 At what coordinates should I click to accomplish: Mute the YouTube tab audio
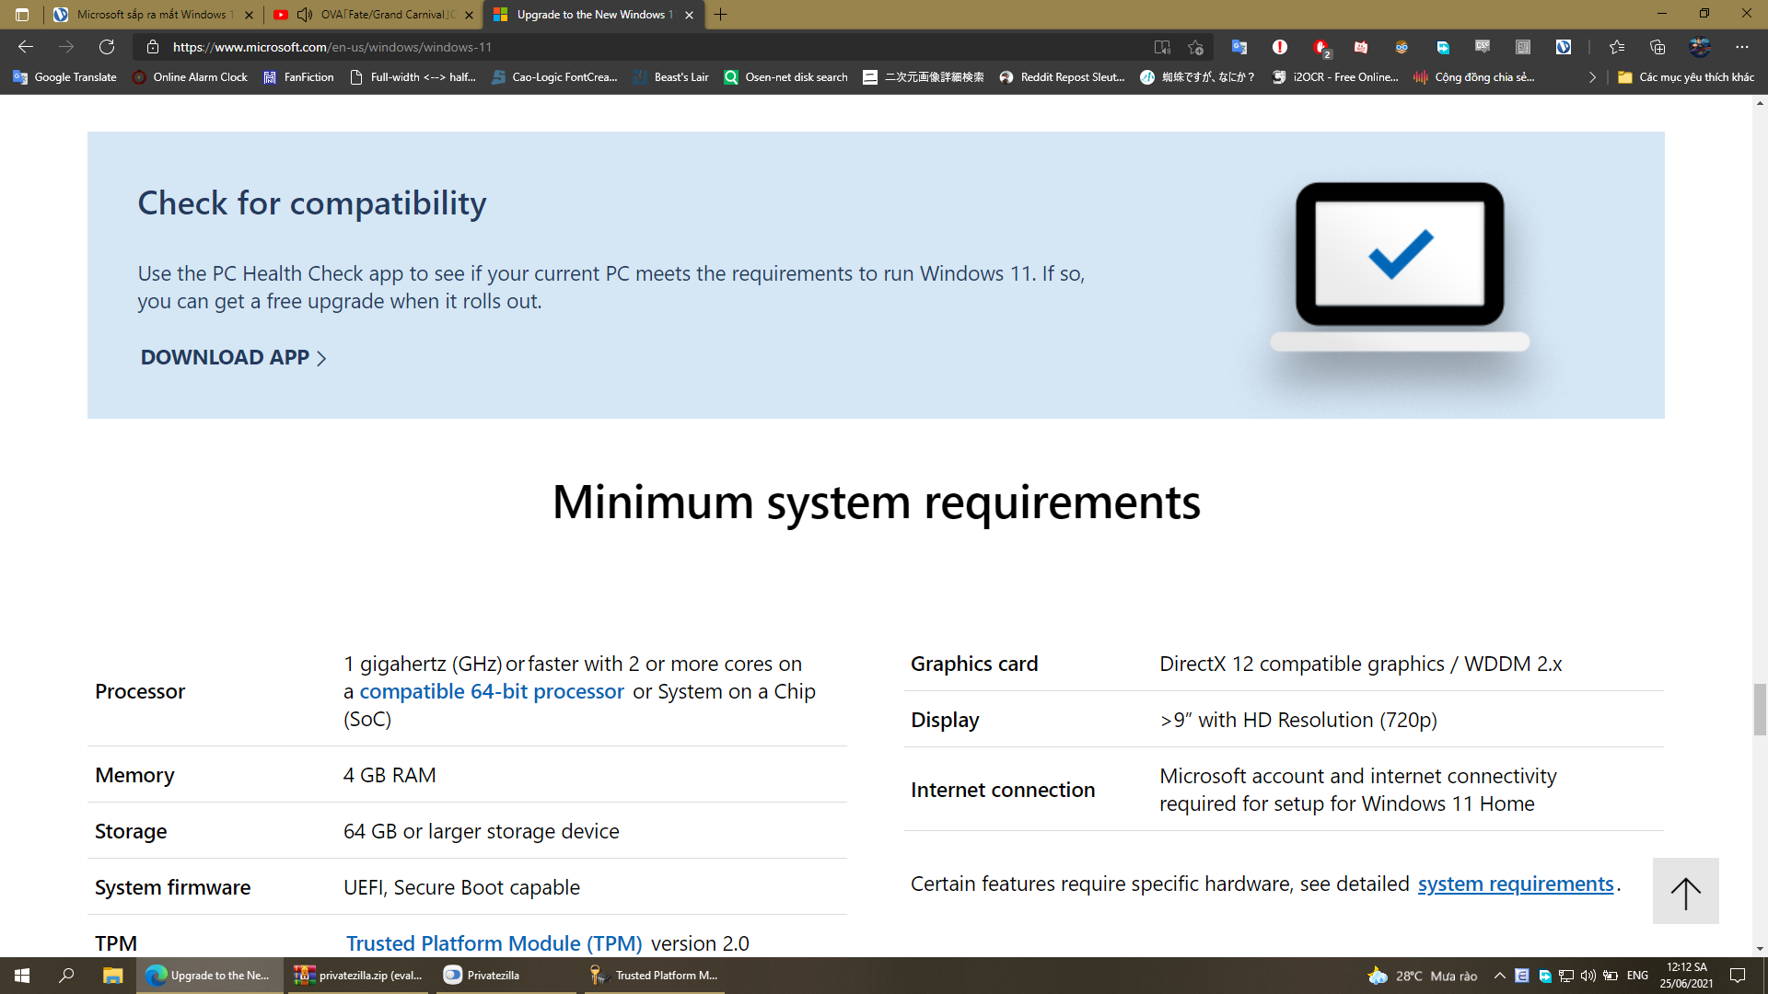[x=305, y=15]
